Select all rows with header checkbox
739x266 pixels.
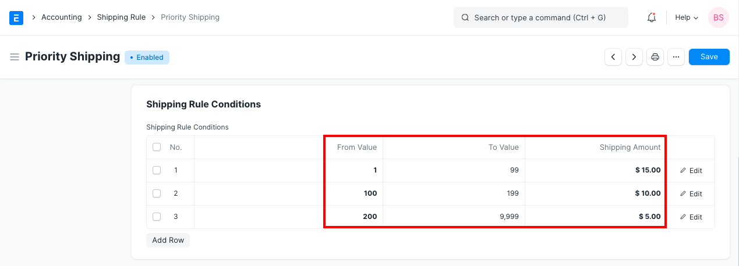(x=157, y=148)
